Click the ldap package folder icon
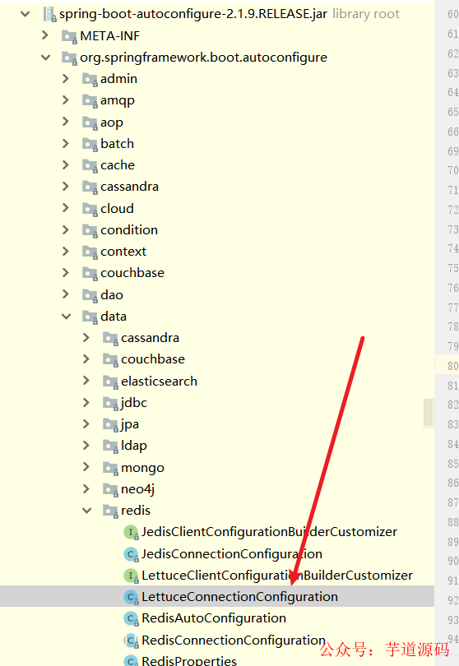This screenshot has height=666, width=459. pyautogui.click(x=110, y=446)
